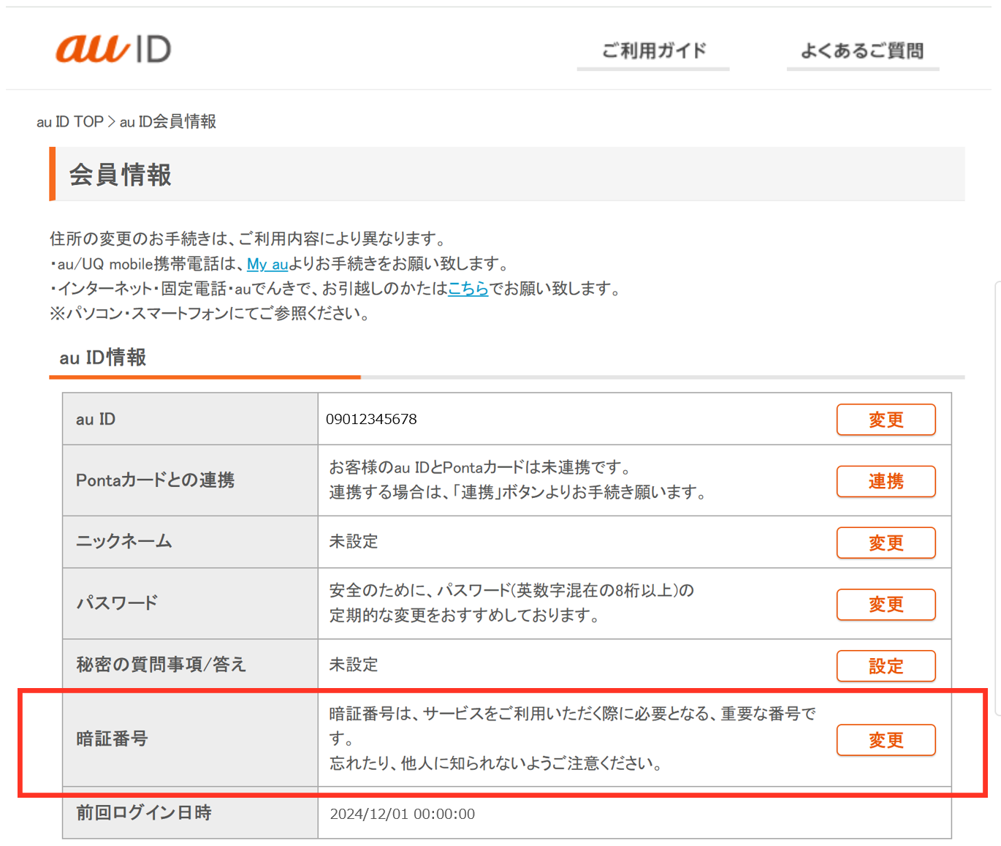Go to au ID TOP breadcrumb
Viewport: 1001px width, 846px height.
point(70,121)
